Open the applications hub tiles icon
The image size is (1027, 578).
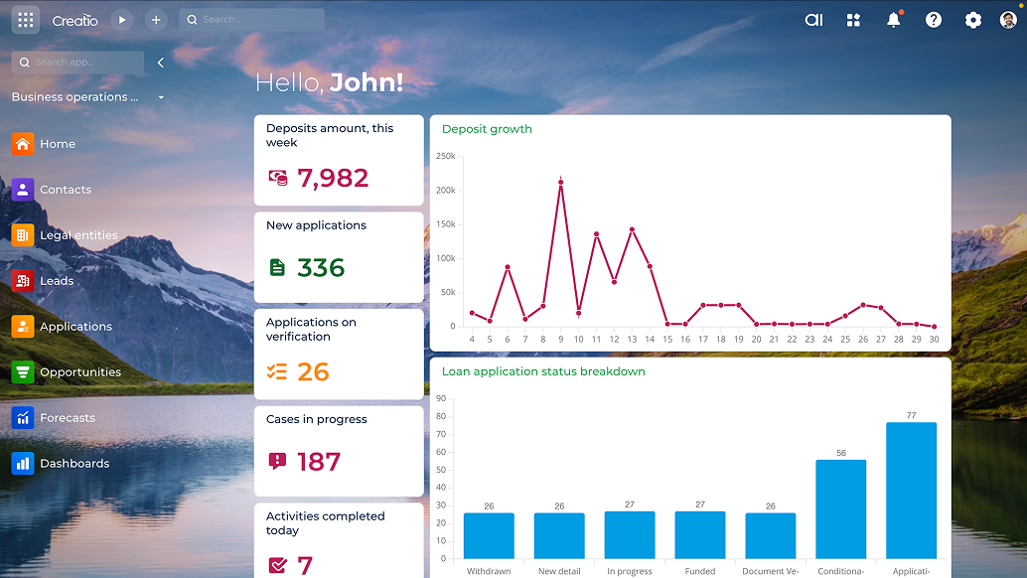point(853,20)
